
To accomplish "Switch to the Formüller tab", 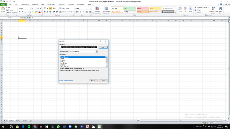I will (x=35, y=4).
